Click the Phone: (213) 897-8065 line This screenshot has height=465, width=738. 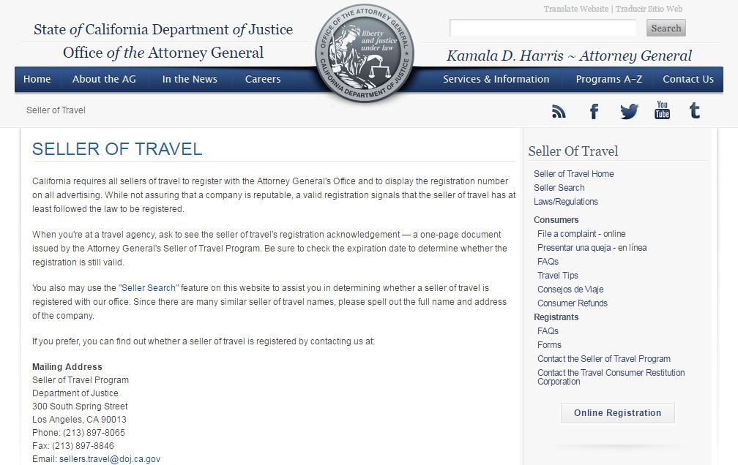pyautogui.click(x=78, y=433)
